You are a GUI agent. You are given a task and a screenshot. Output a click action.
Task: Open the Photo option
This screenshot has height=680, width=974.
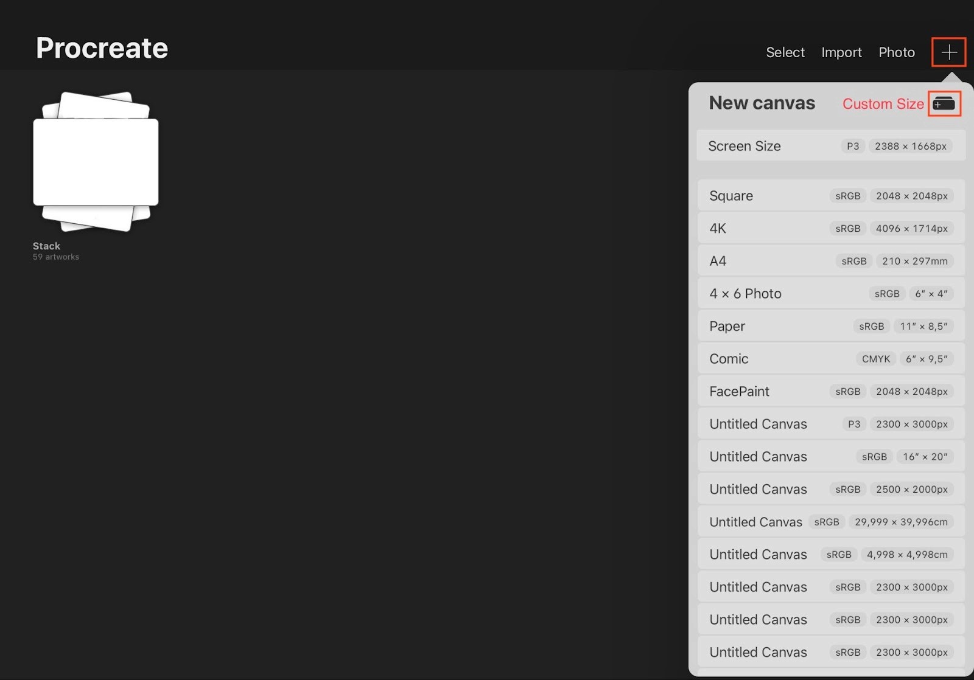[896, 52]
